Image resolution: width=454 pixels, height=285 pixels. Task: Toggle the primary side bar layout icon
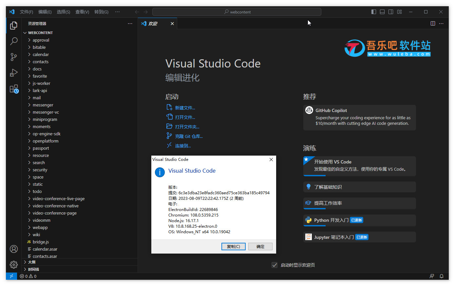(x=374, y=12)
